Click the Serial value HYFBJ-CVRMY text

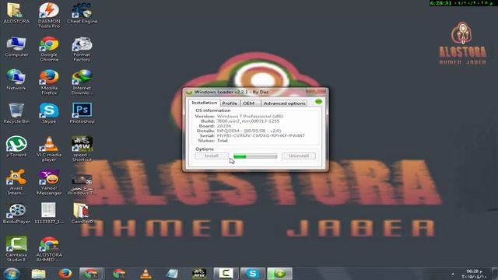pyautogui.click(x=261, y=135)
